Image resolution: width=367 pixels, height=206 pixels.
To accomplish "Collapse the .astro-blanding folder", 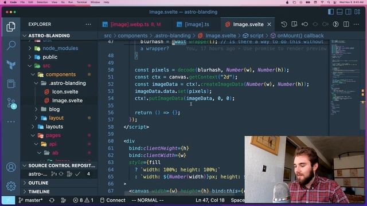I will click(68, 83).
